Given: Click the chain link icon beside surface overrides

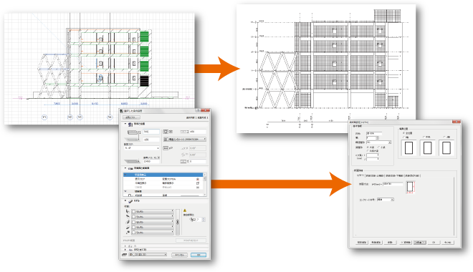Looking at the screenshot, I should point(178,222).
